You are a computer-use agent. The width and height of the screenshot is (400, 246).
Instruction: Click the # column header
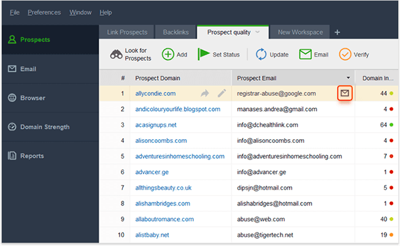123,78
